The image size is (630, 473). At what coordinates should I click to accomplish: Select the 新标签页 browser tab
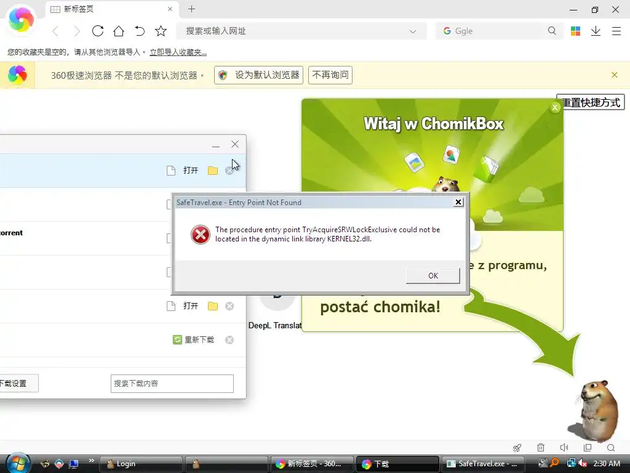click(113, 9)
